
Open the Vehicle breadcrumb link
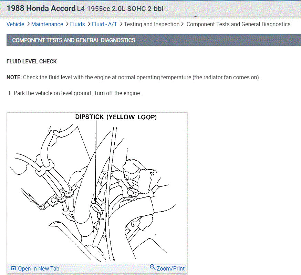pos(15,24)
